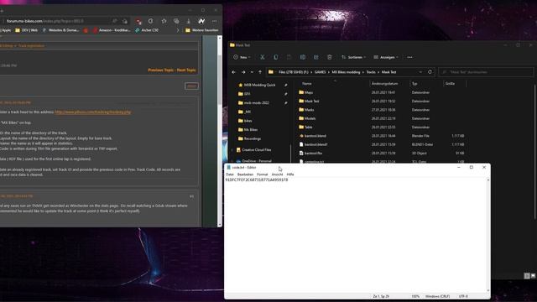This screenshot has height=302, width=537.
Task: Click the Share icon in Explorer toolbar
Action: [316, 57]
